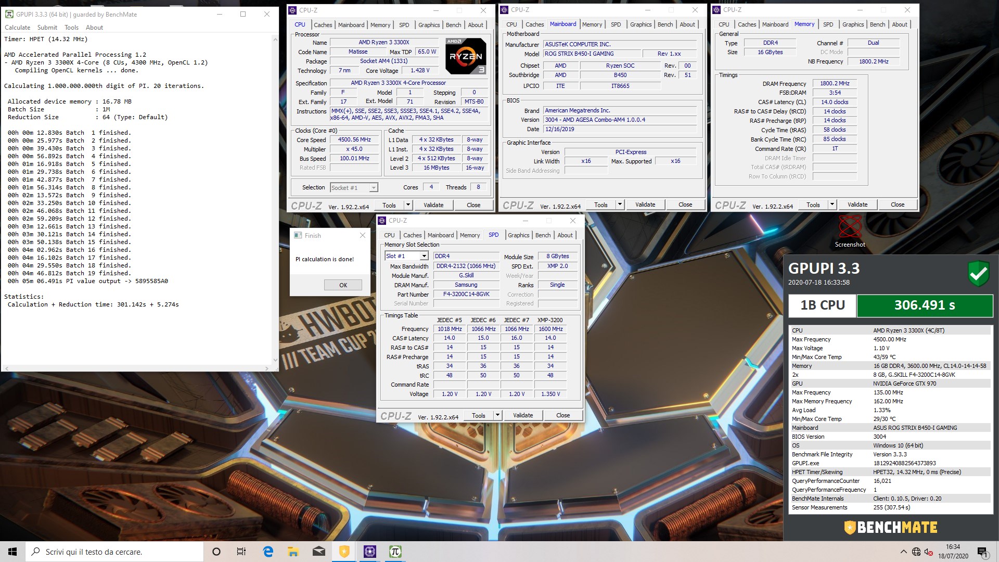Select About tab in CPU-Z SPD window

click(565, 235)
